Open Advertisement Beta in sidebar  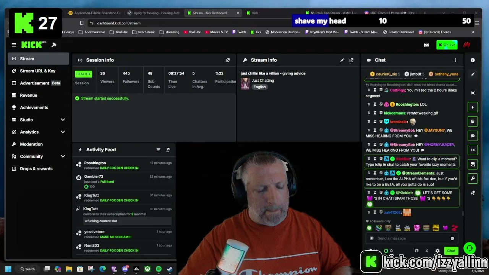(39, 83)
